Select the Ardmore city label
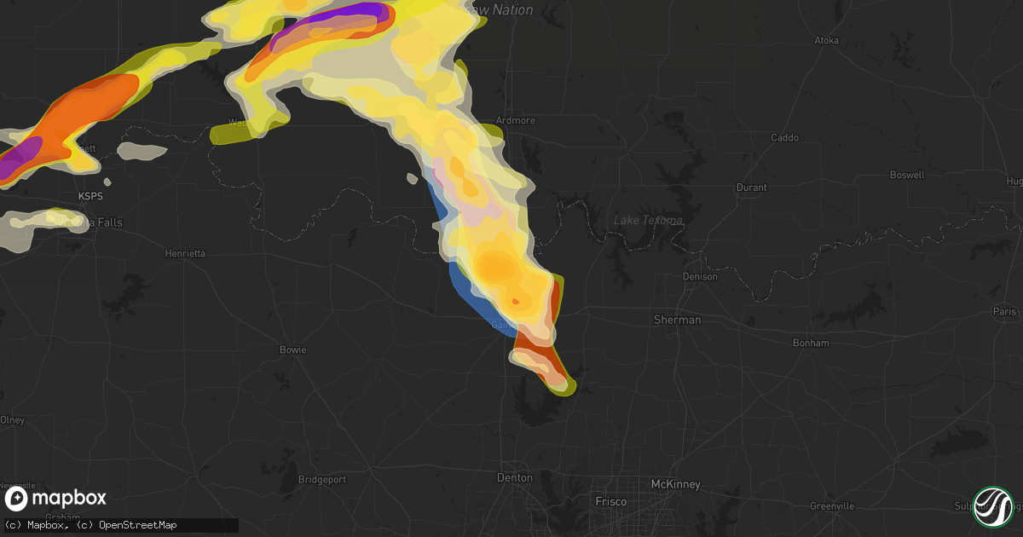The image size is (1023, 537). (515, 121)
